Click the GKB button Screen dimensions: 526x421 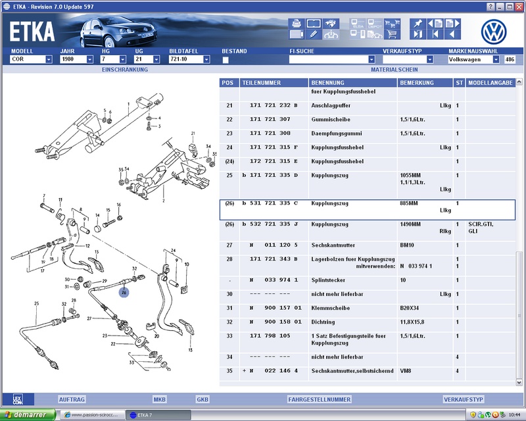203,399
